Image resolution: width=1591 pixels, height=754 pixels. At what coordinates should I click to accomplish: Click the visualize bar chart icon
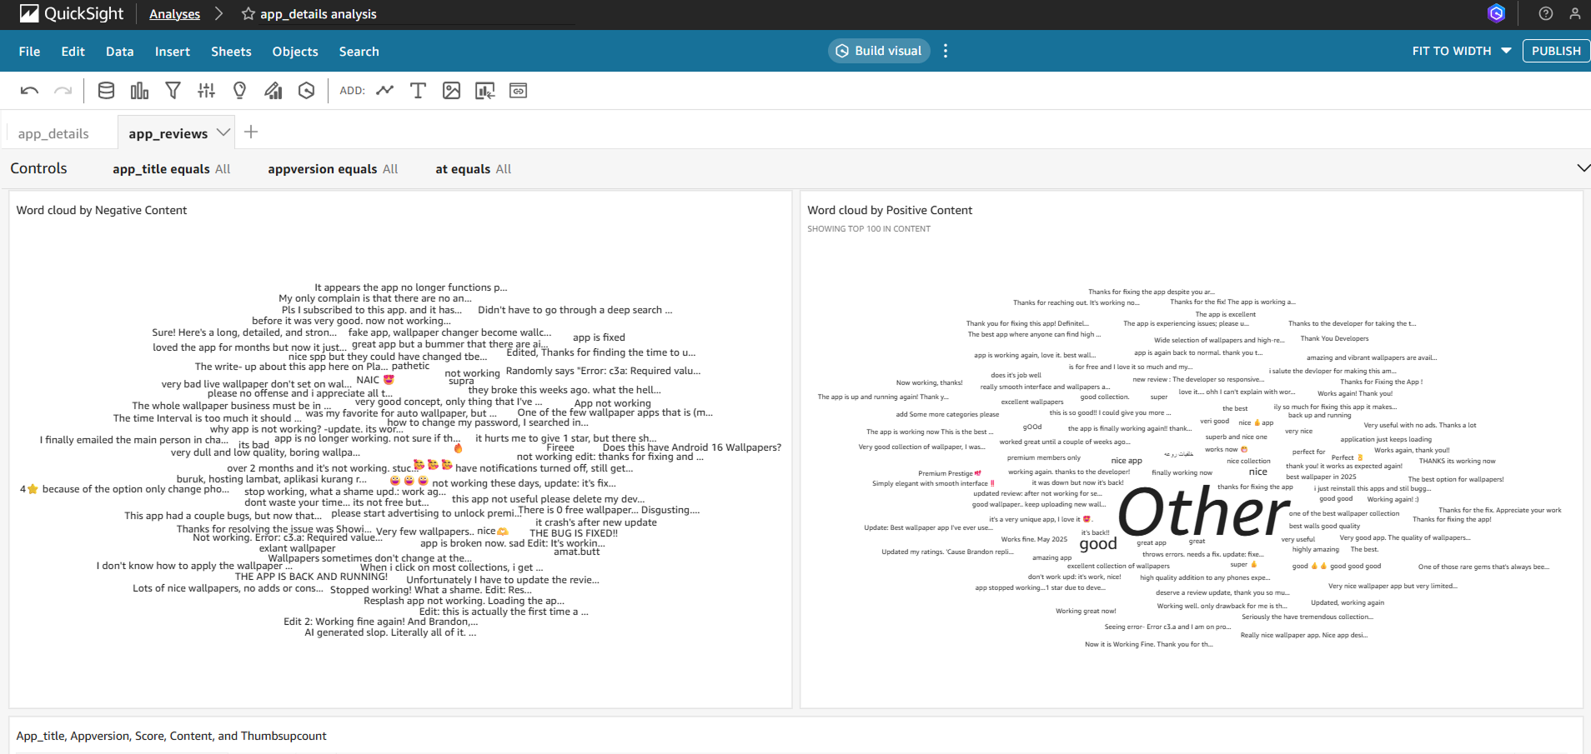click(x=139, y=91)
